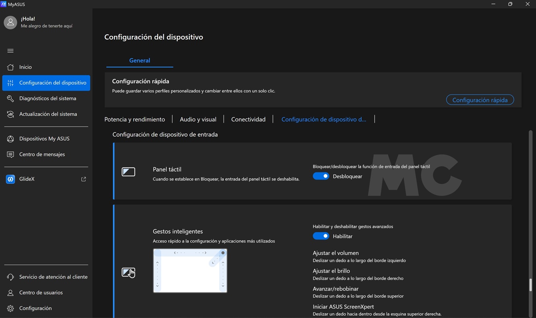The height and width of the screenshot is (318, 536).
Task: Open the Audio y visual section
Action: click(x=198, y=119)
